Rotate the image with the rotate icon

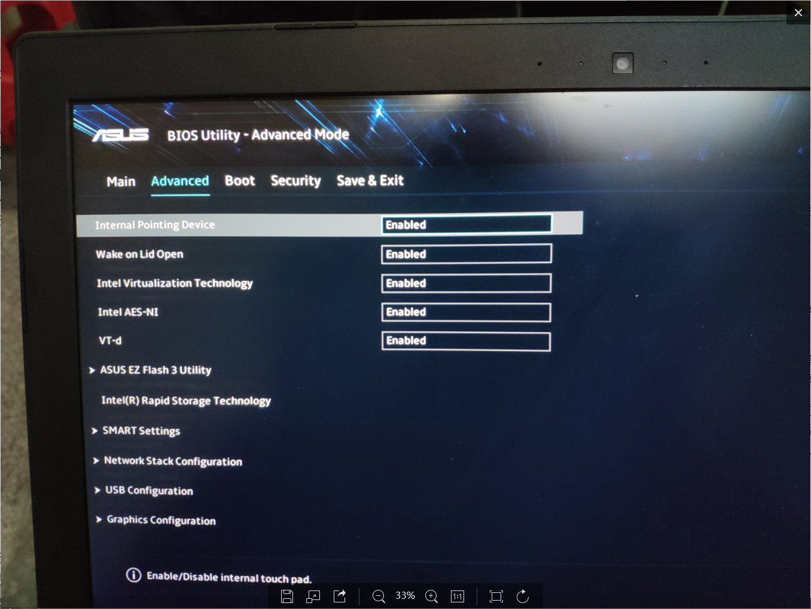(x=523, y=596)
